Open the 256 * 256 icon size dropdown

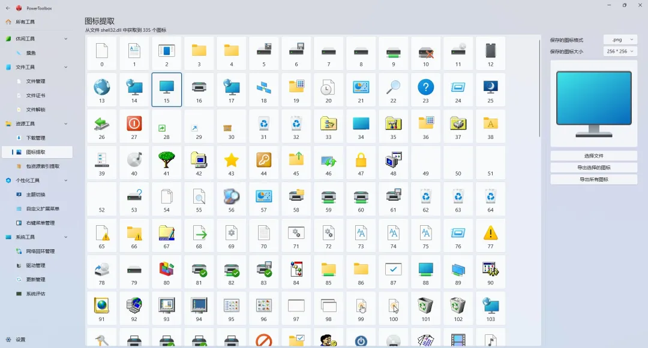point(620,51)
